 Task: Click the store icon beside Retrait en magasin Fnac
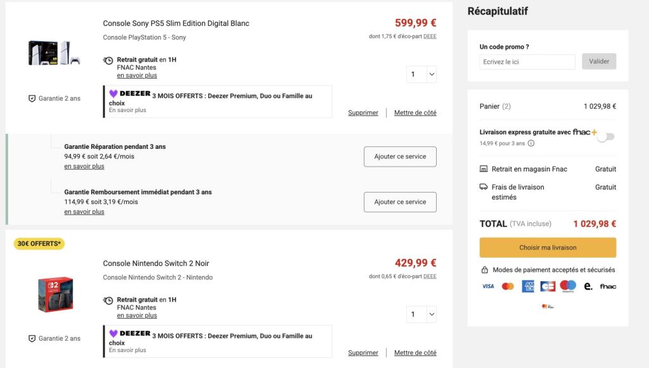coord(484,168)
